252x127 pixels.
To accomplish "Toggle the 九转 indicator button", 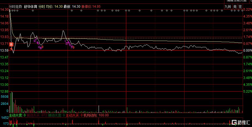I will [228, 7].
